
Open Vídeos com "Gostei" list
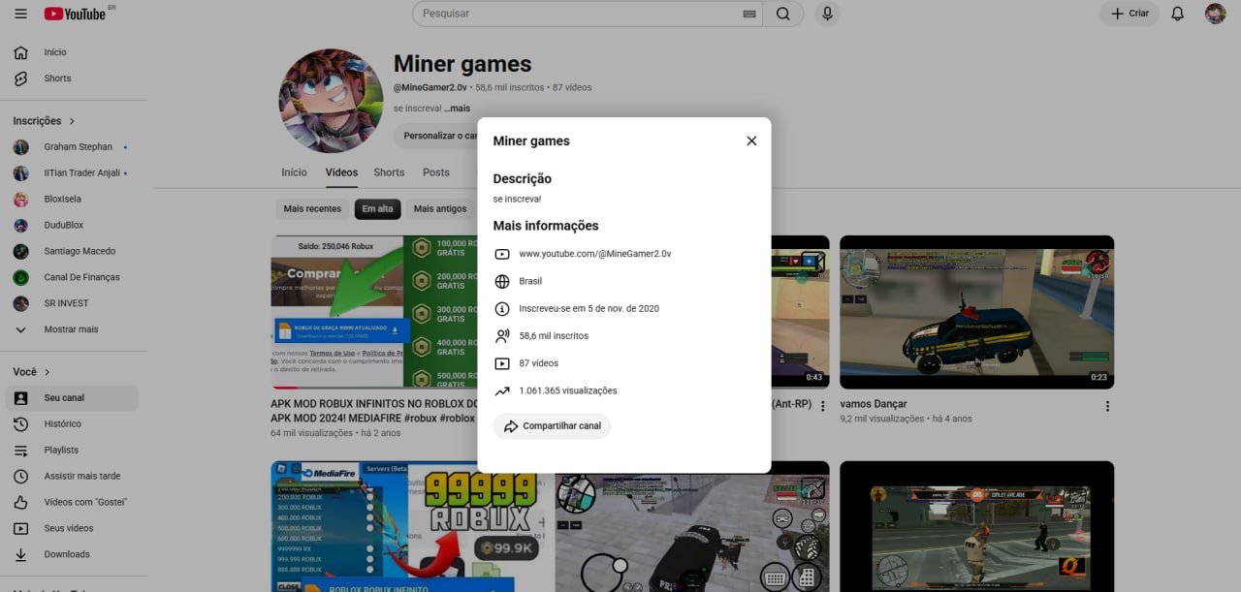pyautogui.click(x=74, y=502)
